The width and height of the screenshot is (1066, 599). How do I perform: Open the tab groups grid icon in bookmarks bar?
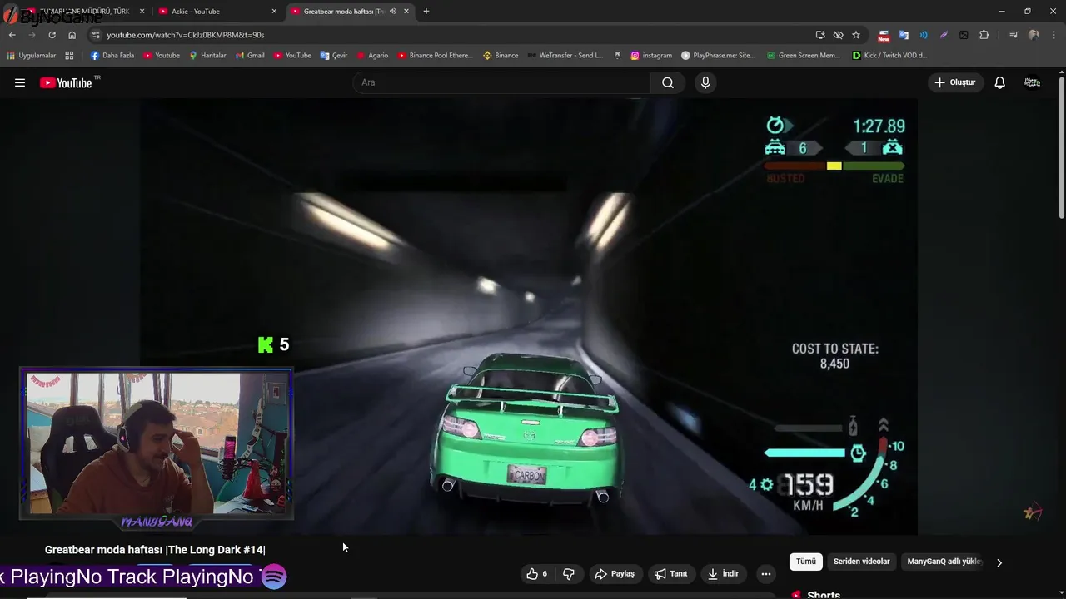point(69,56)
